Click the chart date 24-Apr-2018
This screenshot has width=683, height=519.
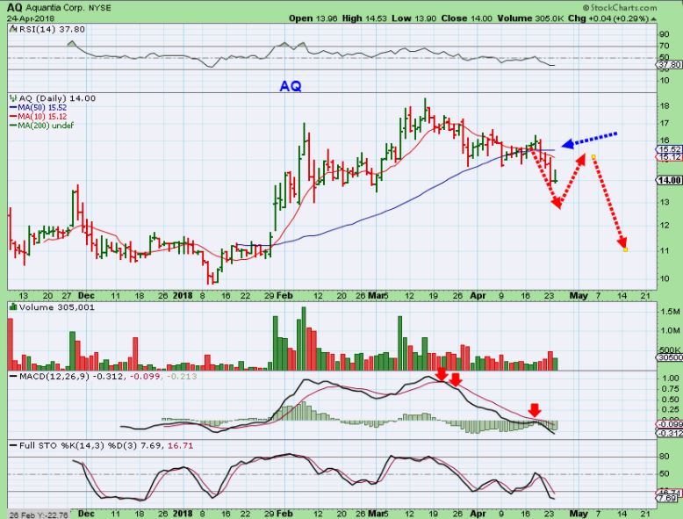coord(31,18)
